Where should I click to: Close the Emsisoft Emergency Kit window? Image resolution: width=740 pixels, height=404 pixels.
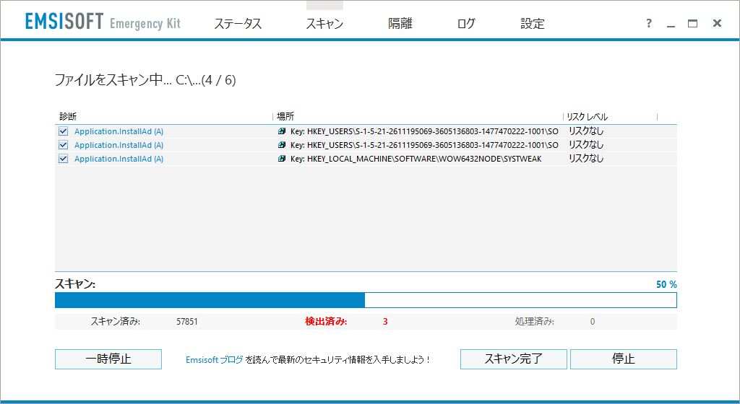pyautogui.click(x=717, y=23)
